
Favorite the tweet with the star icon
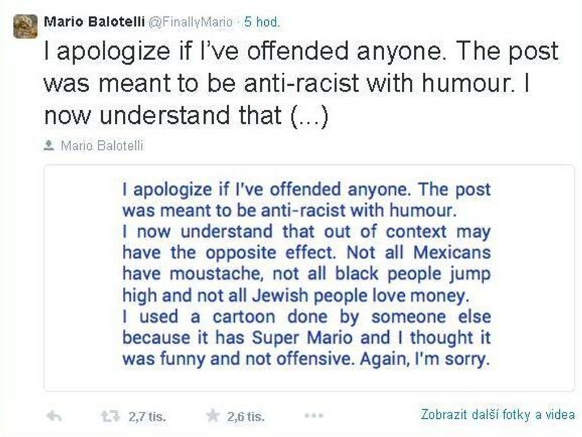[213, 417]
